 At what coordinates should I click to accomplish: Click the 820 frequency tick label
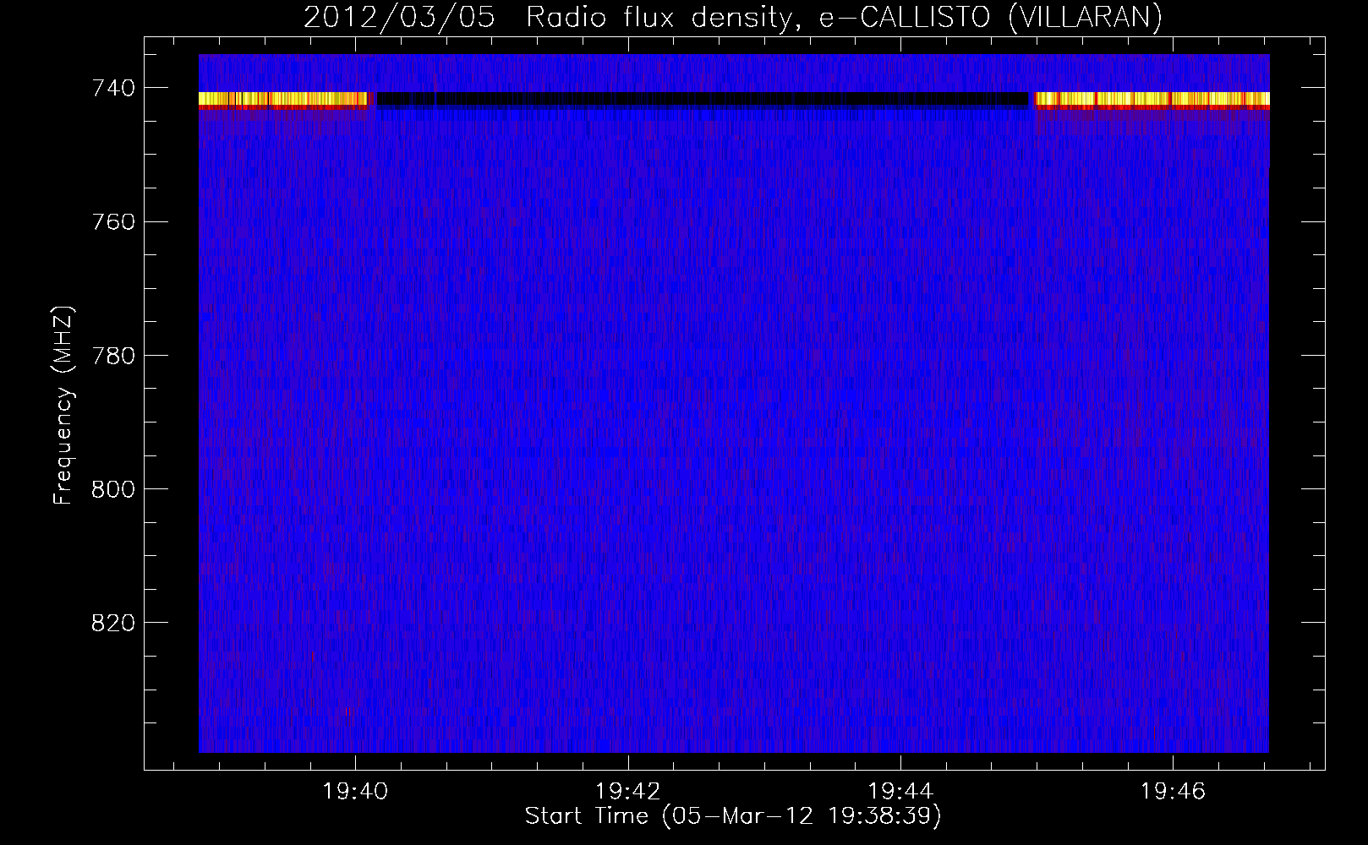[113, 624]
